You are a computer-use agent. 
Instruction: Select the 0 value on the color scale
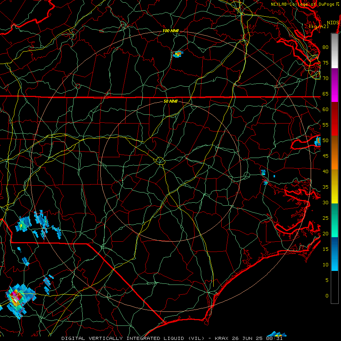point(327,296)
